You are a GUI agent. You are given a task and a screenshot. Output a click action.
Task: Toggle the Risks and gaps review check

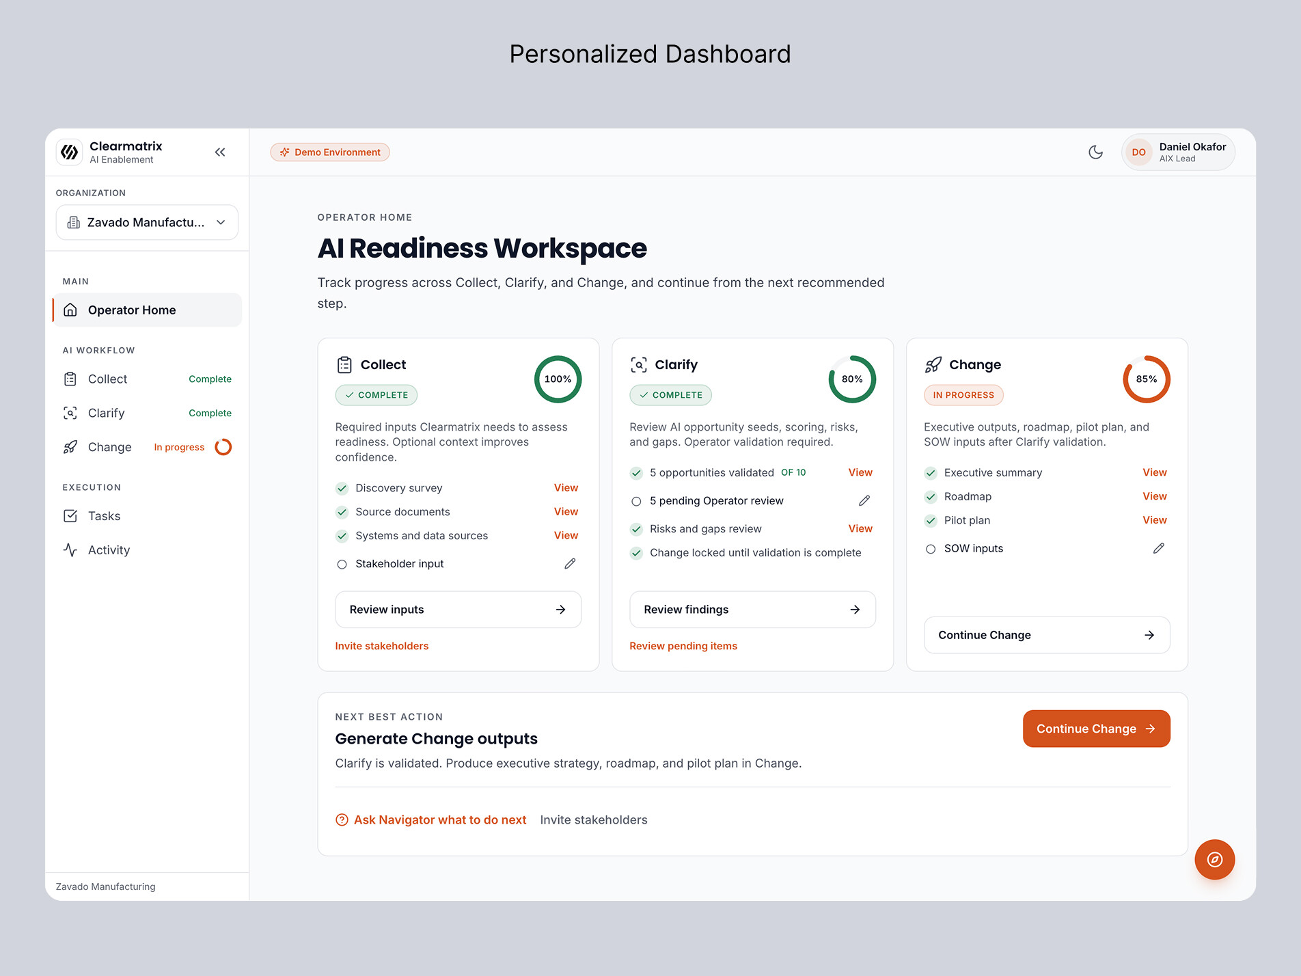(x=637, y=530)
